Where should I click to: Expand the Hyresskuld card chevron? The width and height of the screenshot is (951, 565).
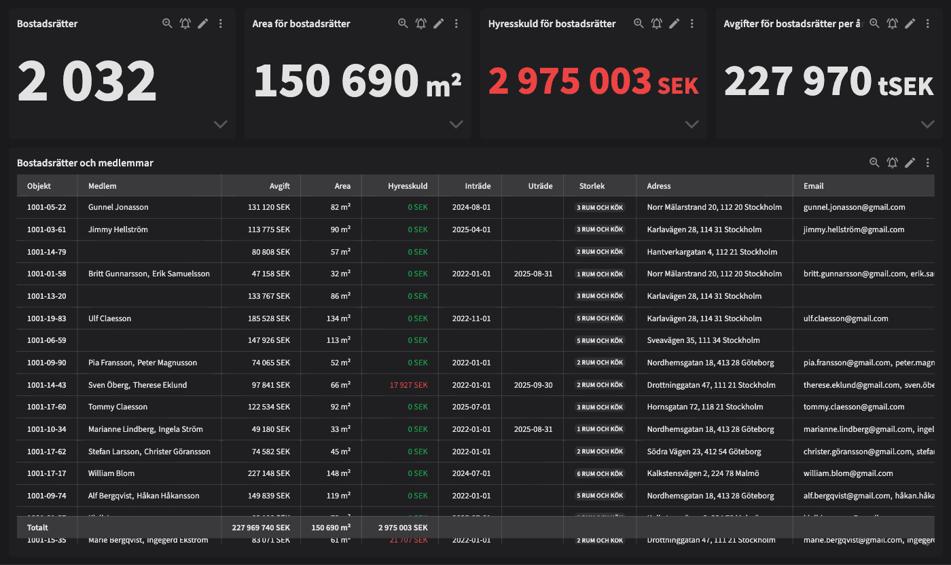692,124
